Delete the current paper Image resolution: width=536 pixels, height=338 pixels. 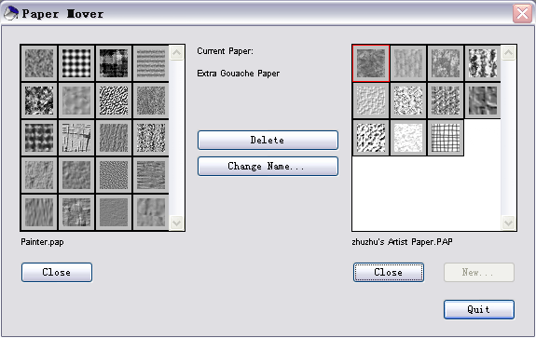coord(268,140)
